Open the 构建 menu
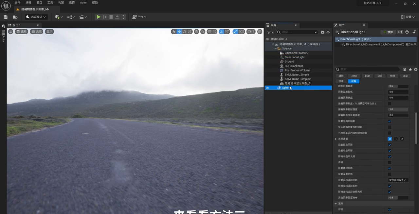This screenshot has height=214, width=419. pyautogui.click(x=61, y=3)
